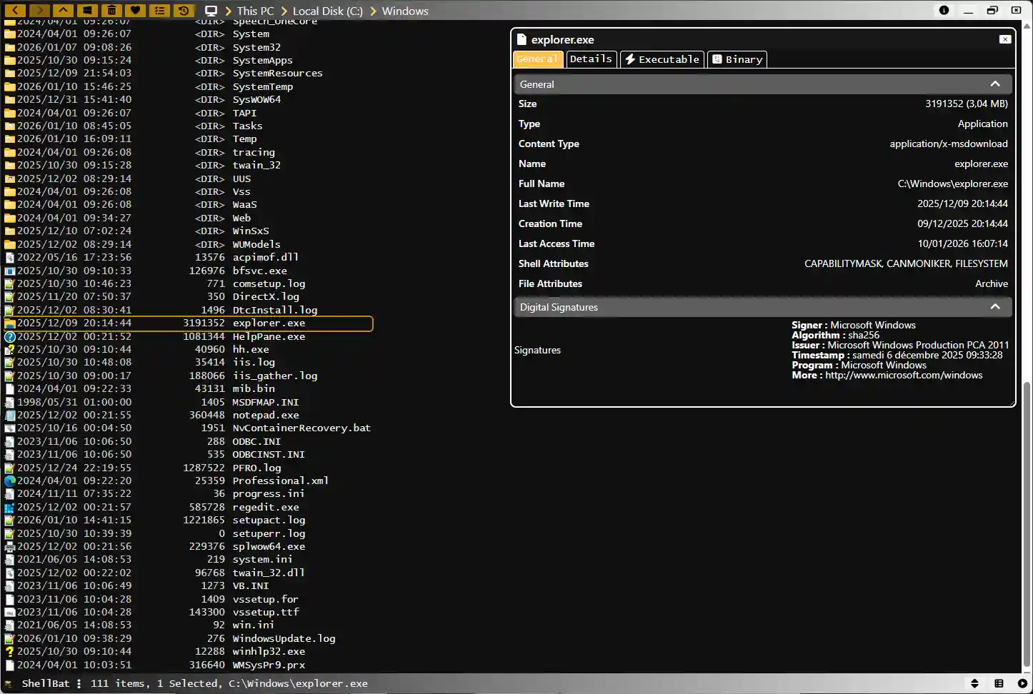1033x694 pixels.
Task: Switch to the Details tab
Action: pyautogui.click(x=591, y=59)
